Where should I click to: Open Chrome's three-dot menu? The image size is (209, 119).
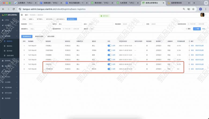click(x=206, y=9)
